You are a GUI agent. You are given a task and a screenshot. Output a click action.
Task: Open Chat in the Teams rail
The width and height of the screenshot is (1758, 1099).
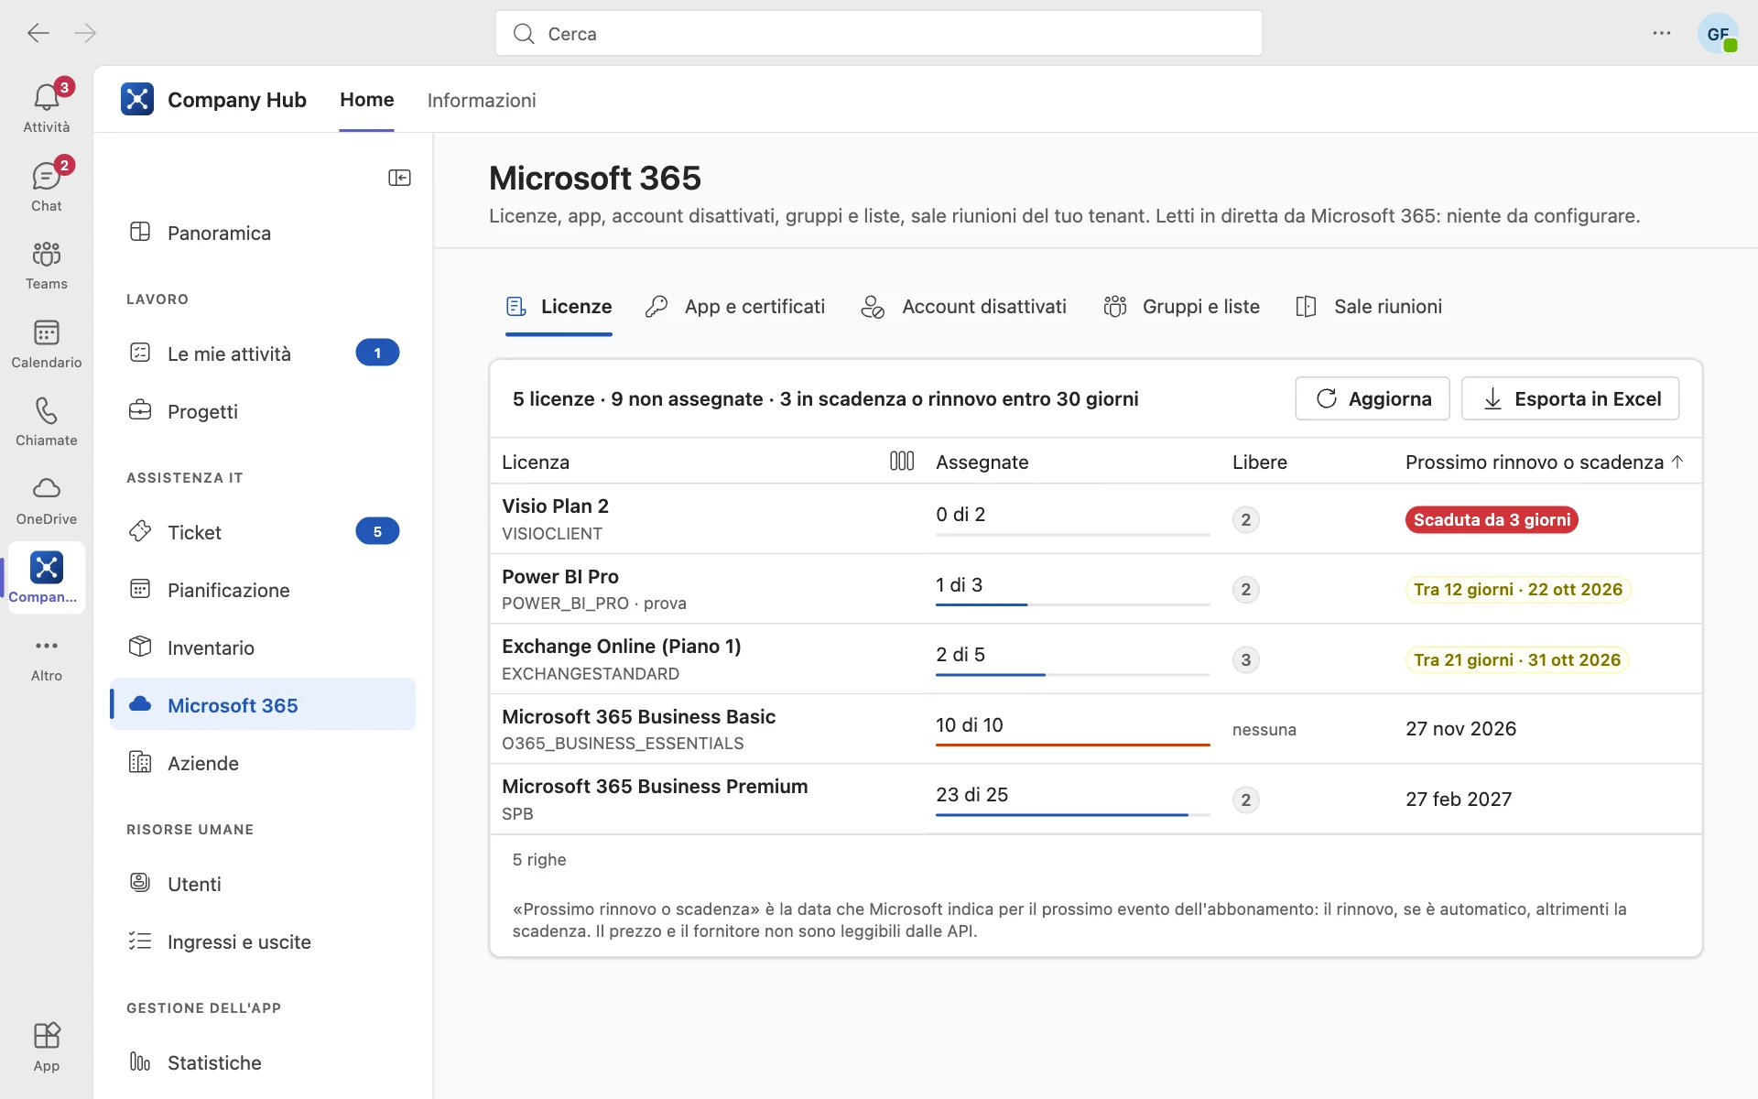coord(47,186)
